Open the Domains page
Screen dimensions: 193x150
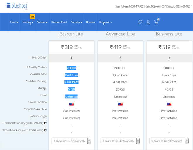(x=91, y=22)
